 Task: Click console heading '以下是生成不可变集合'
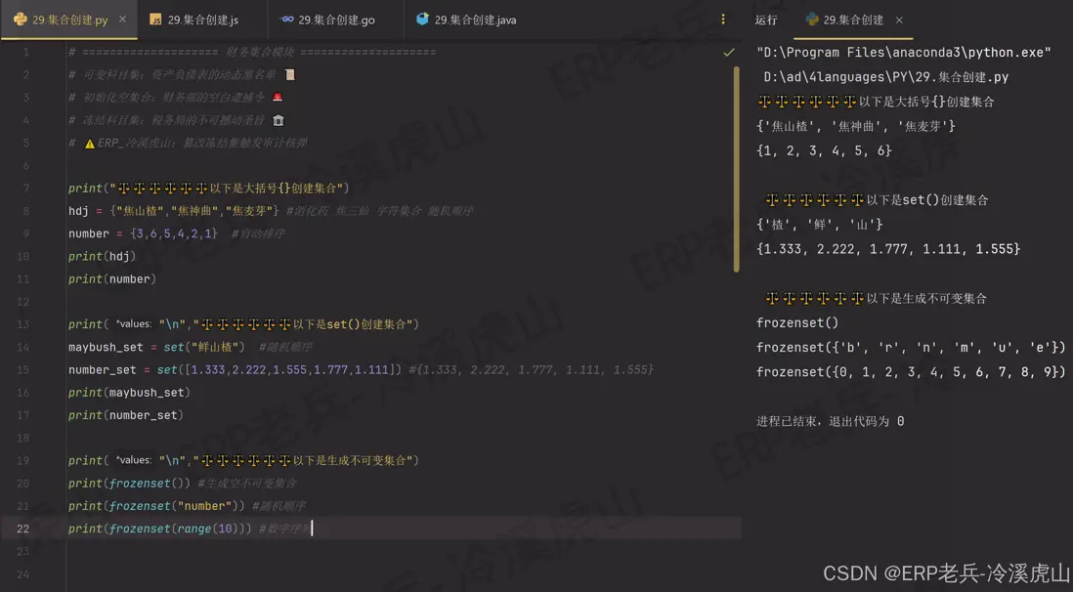coord(926,298)
